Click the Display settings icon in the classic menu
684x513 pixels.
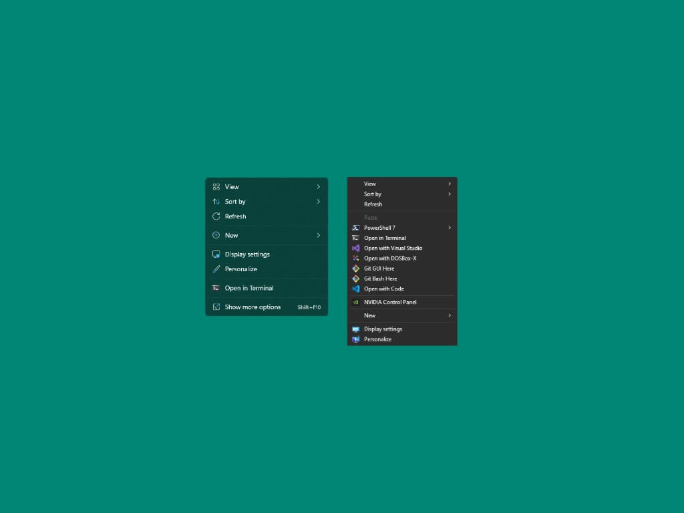pos(355,329)
